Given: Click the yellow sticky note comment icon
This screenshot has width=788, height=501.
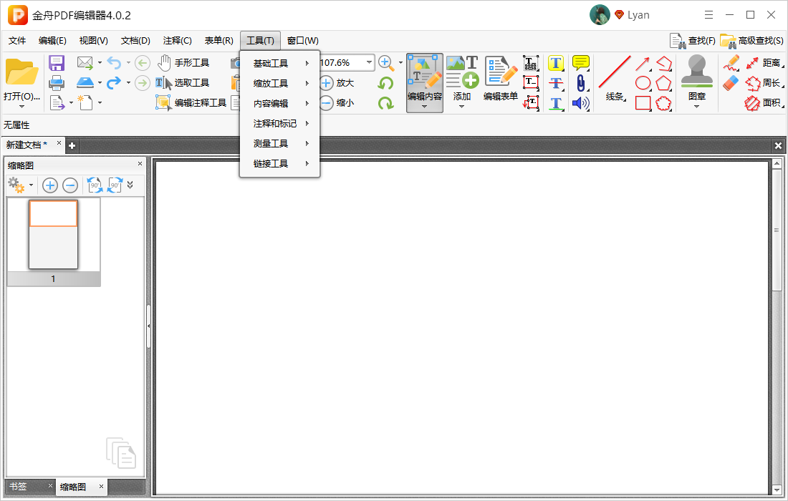Looking at the screenshot, I should click(x=580, y=63).
